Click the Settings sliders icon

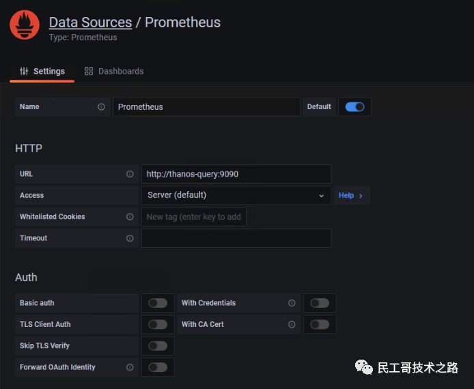[24, 71]
